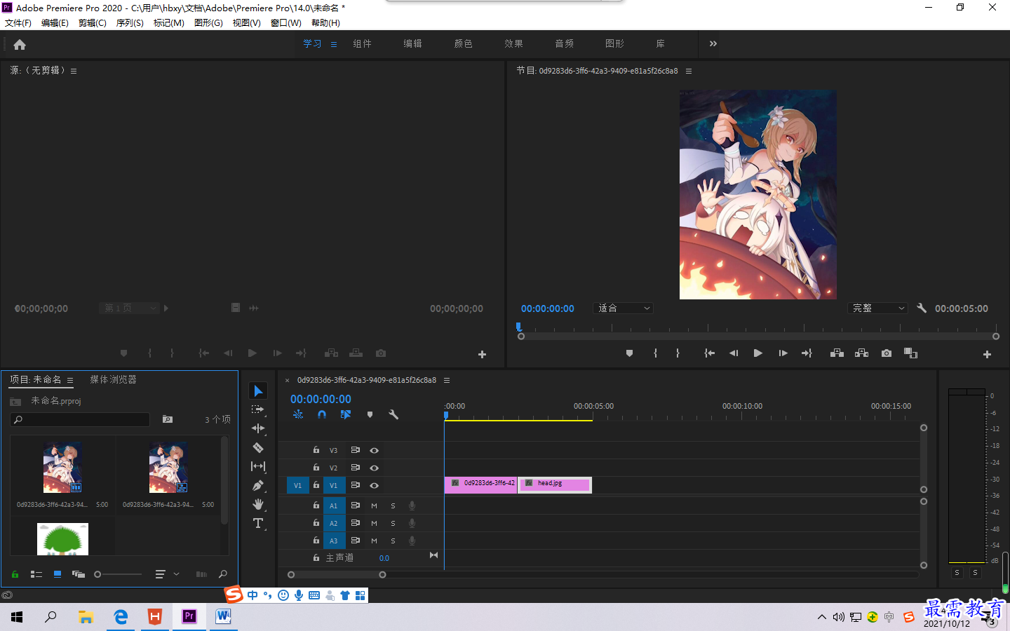Open program monitor panel menu
This screenshot has width=1010, height=631.
[689, 71]
